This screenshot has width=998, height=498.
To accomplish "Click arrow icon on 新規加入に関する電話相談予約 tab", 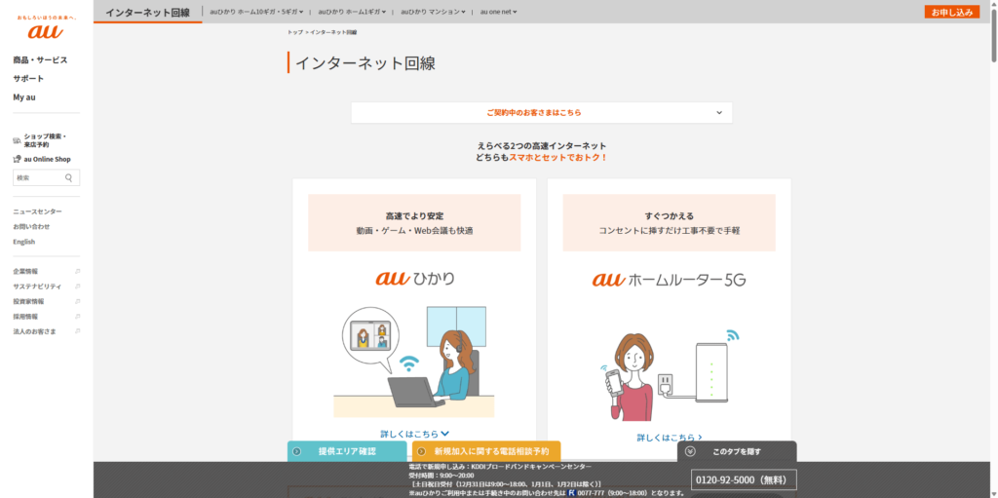I will [421, 451].
